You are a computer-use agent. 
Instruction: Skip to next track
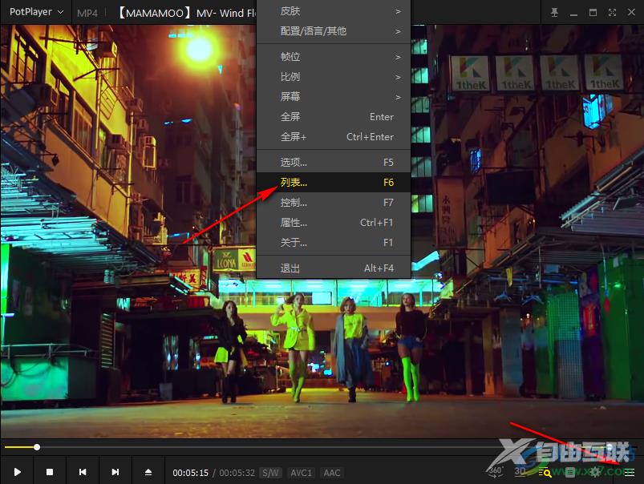pyautogui.click(x=115, y=472)
